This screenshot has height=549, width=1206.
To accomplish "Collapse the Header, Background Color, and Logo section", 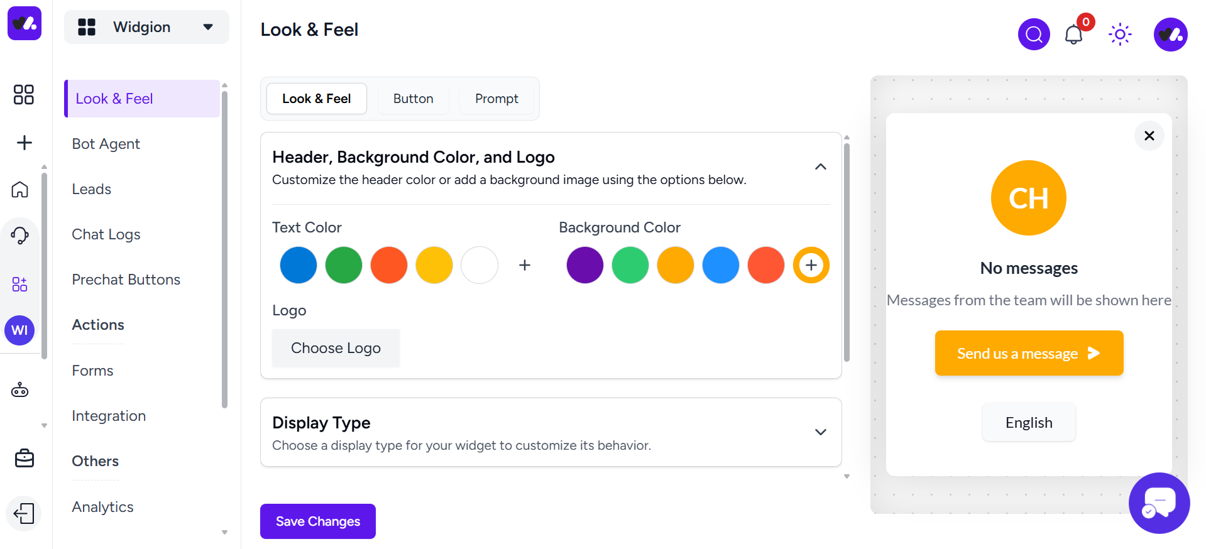I will pos(820,166).
